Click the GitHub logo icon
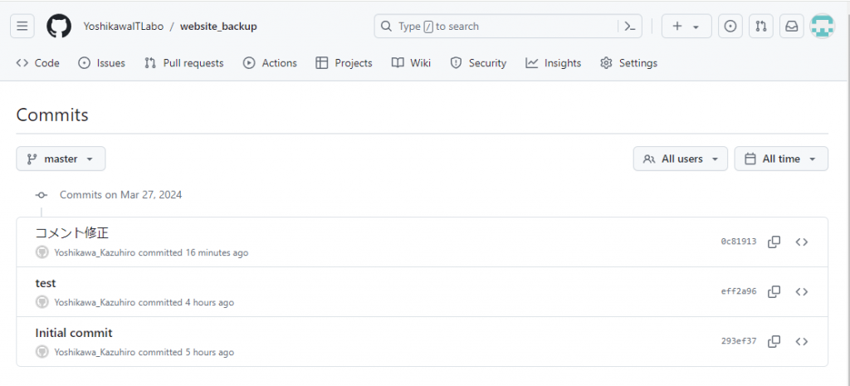Image resolution: width=850 pixels, height=386 pixels. [59, 27]
